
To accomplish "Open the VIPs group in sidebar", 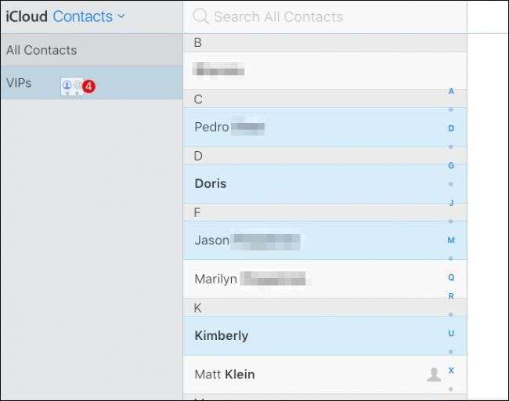I will click(20, 82).
